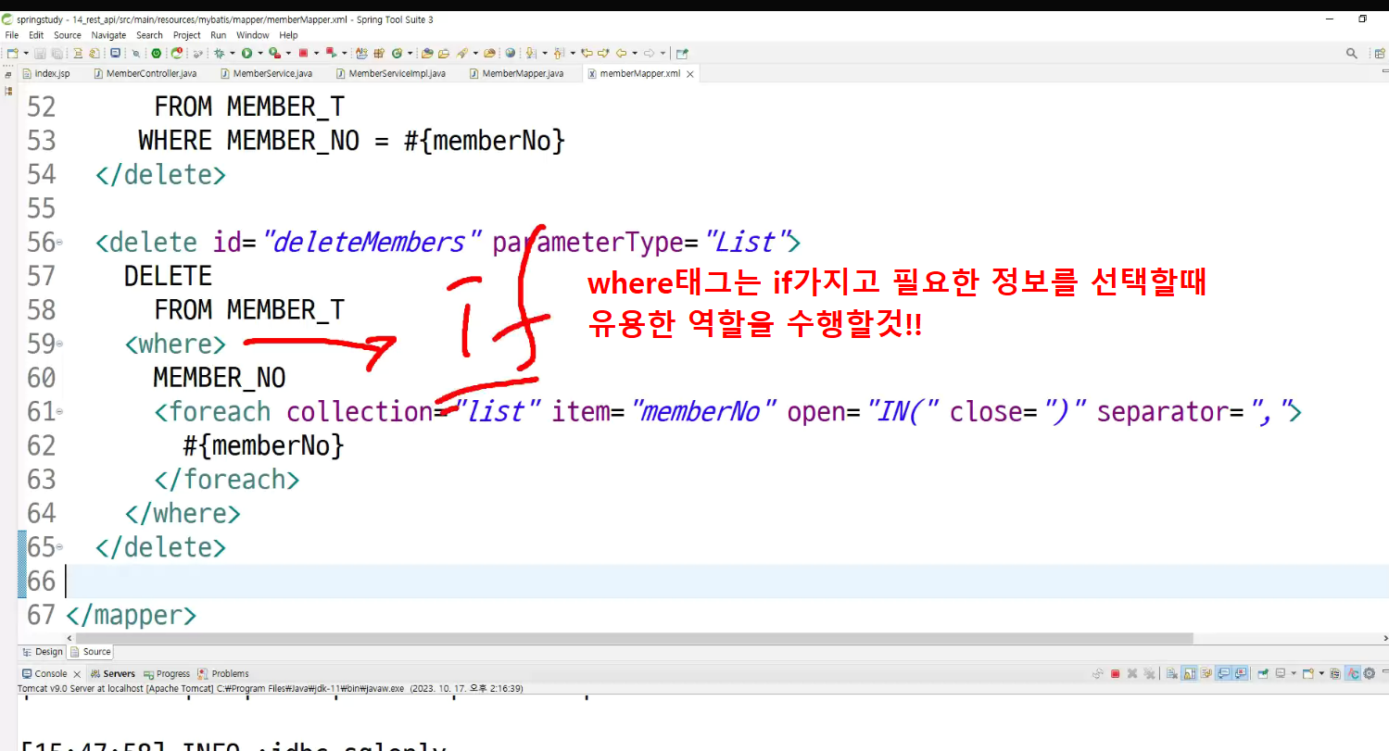Collapse the deleteMembers delete block at line 56
The height and width of the screenshot is (751, 1389).
59,244
